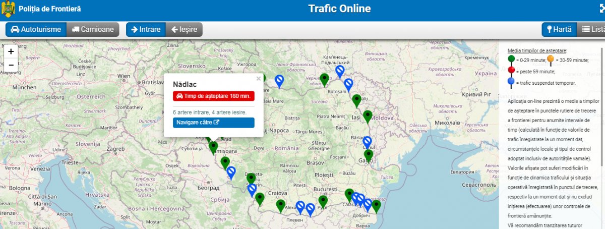Select the green marker at Galați
Viewport: 605px width, 229px height.
(x=369, y=155)
